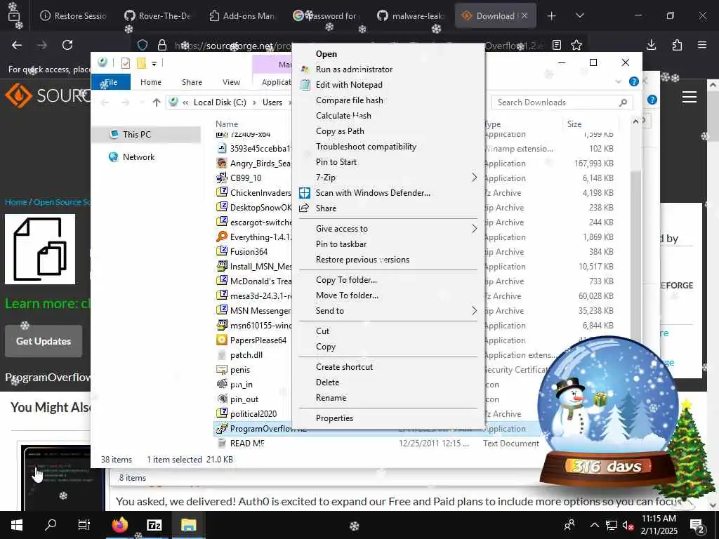719x539 pixels.
Task: Open 7-Zip from the taskbar
Action: [154, 525]
